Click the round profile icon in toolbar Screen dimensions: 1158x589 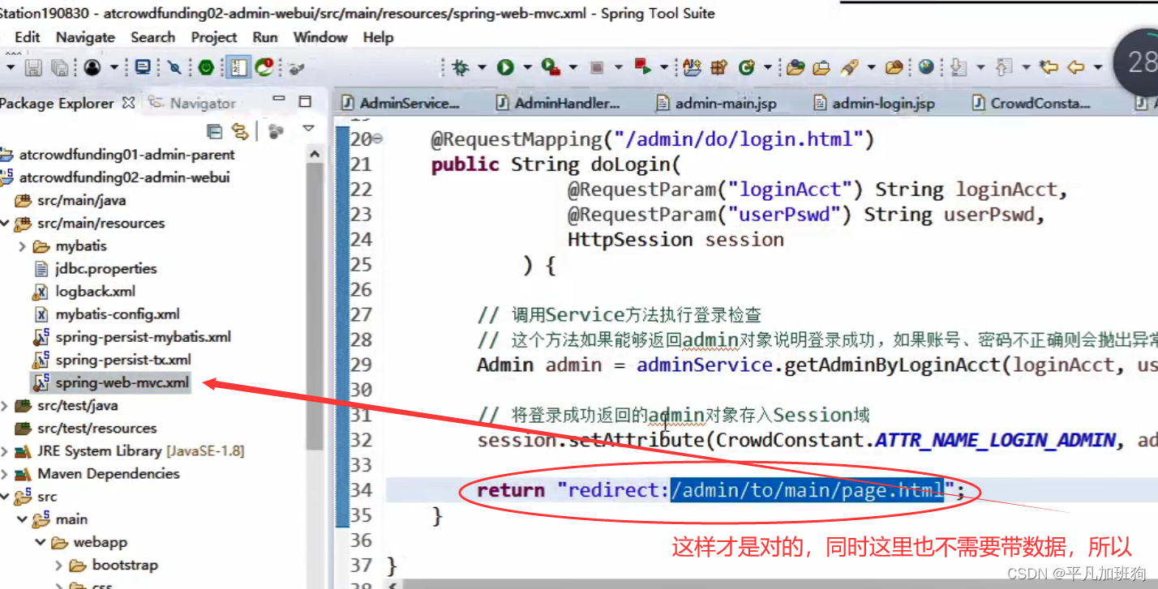[92, 67]
